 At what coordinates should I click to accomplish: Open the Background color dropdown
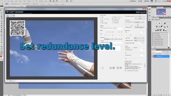pyautogui.click(x=139, y=40)
